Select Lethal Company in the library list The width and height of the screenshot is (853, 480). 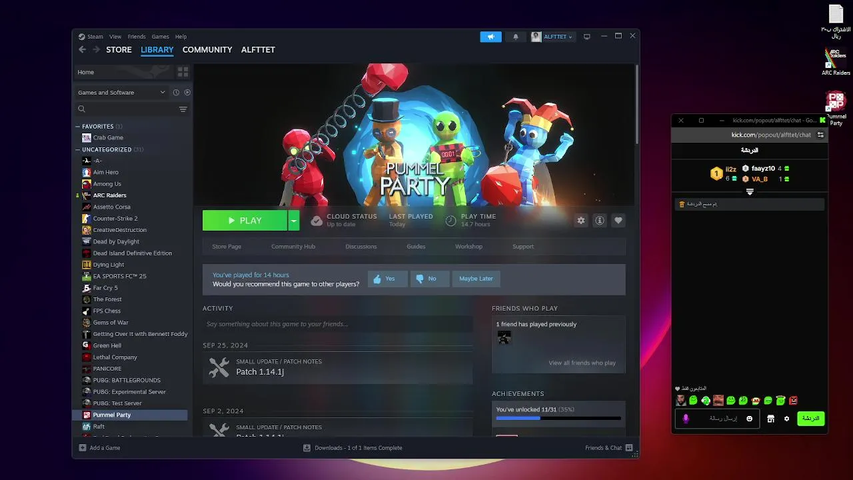click(115, 357)
